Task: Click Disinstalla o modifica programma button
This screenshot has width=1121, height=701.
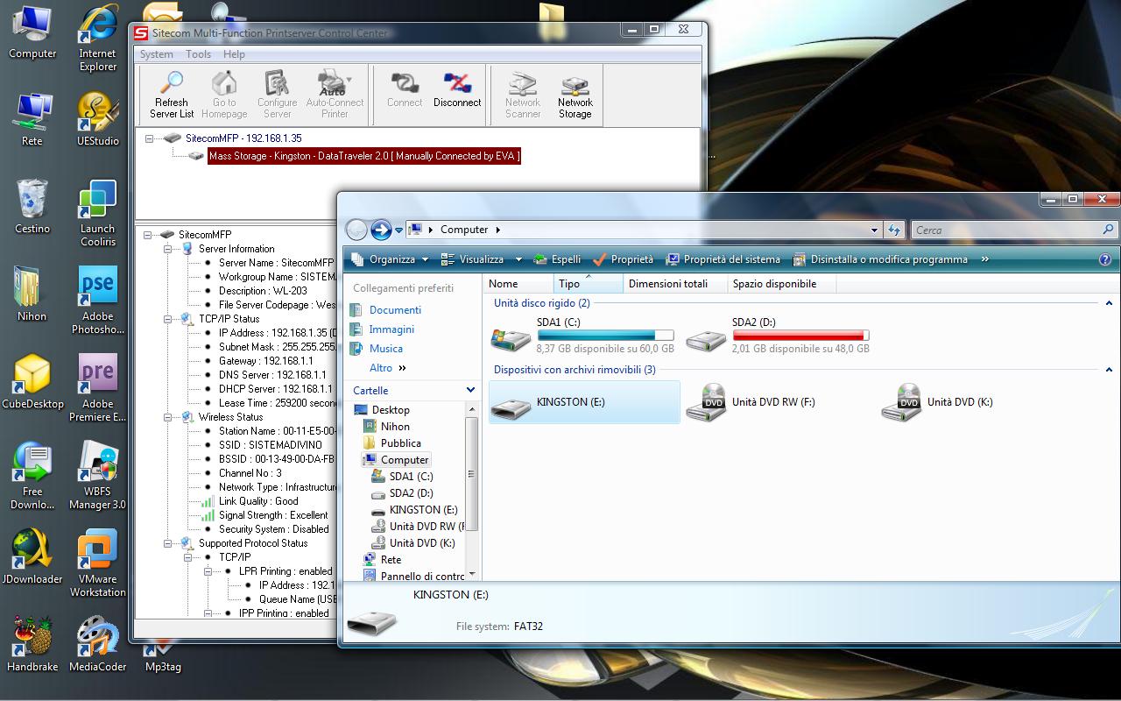Action: 880,259
